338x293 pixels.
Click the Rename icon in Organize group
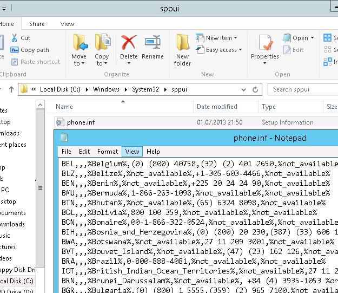pyautogui.click(x=153, y=43)
